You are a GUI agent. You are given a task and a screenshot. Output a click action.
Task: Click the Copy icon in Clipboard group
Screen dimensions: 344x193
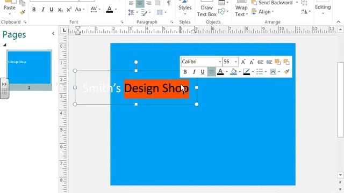click(23, 3)
